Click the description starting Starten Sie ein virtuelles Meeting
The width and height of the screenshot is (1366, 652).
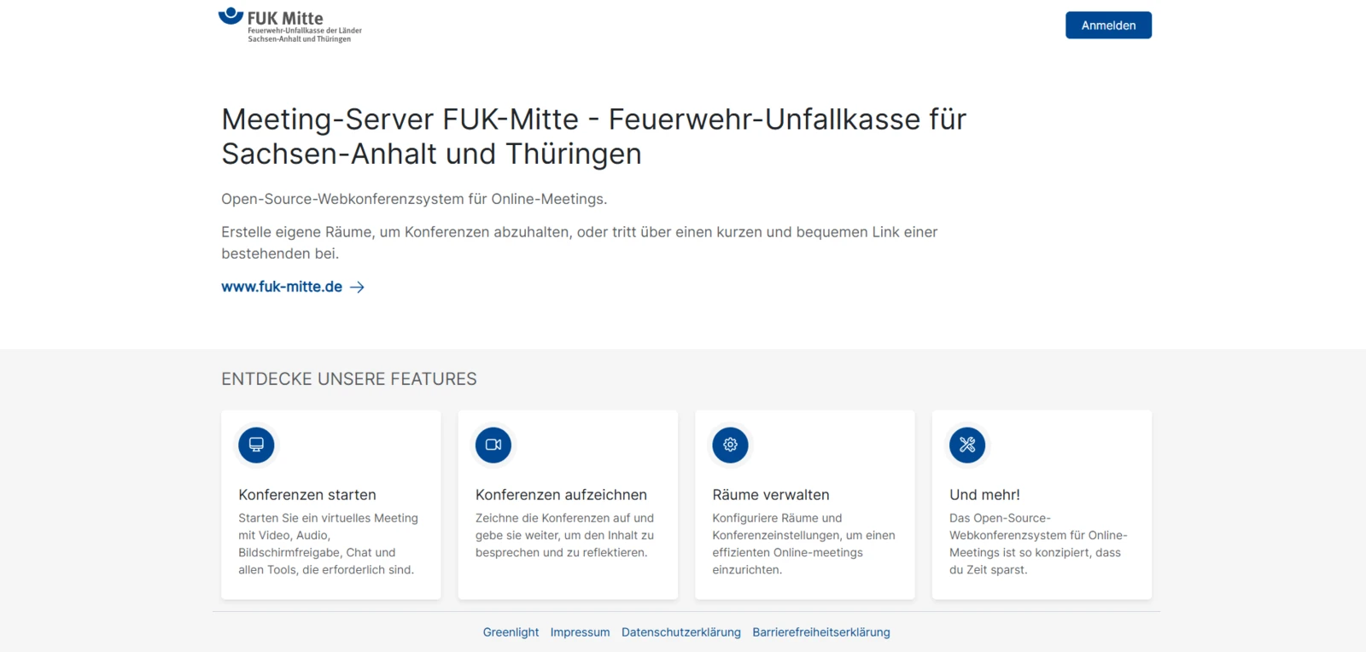[329, 544]
